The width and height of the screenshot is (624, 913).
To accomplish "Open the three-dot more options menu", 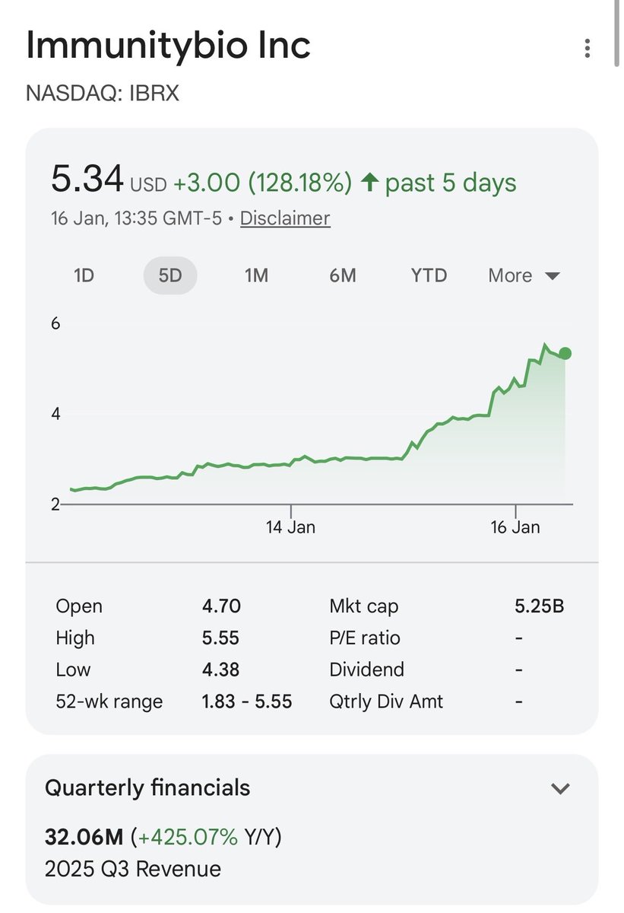I will tap(587, 49).
